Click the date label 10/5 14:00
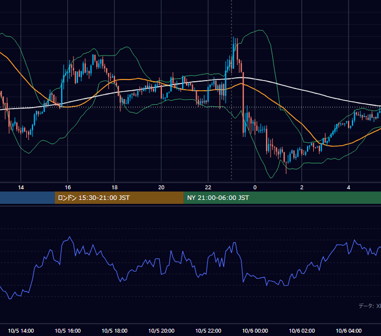381x336 pixels. (x=21, y=330)
